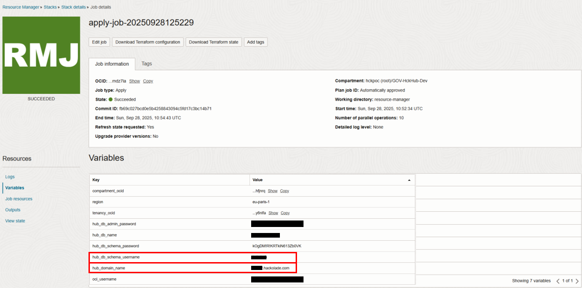Show the hidden OCID value
Viewport: 582px width, 288px height.
(x=134, y=81)
